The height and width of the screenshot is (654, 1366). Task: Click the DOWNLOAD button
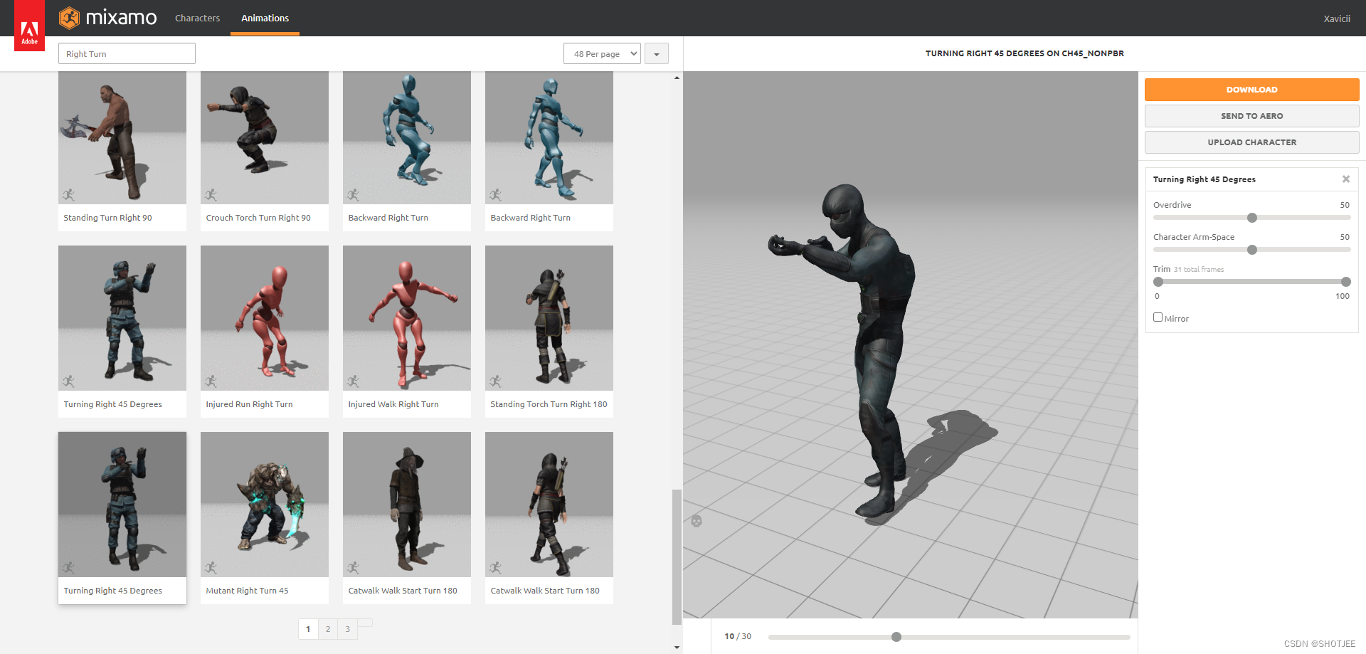pos(1251,90)
